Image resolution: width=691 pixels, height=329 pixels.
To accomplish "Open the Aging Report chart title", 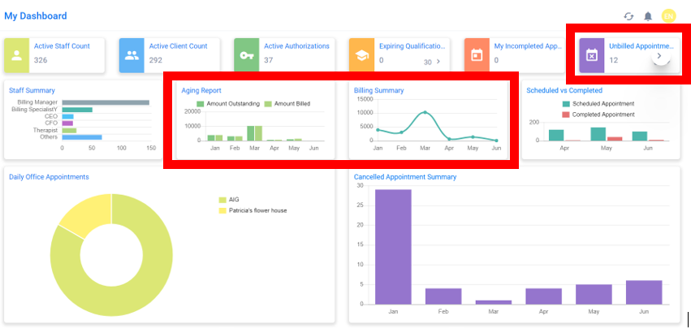I will tap(201, 90).
